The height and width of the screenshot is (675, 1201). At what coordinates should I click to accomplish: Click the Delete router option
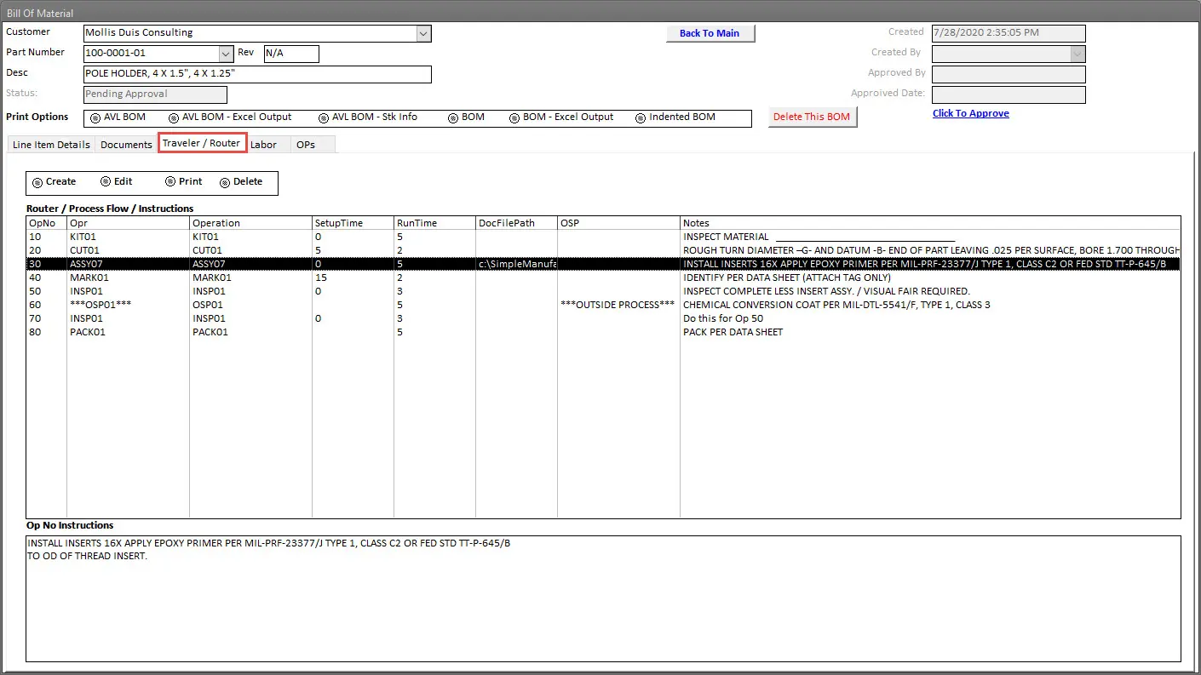225,182
